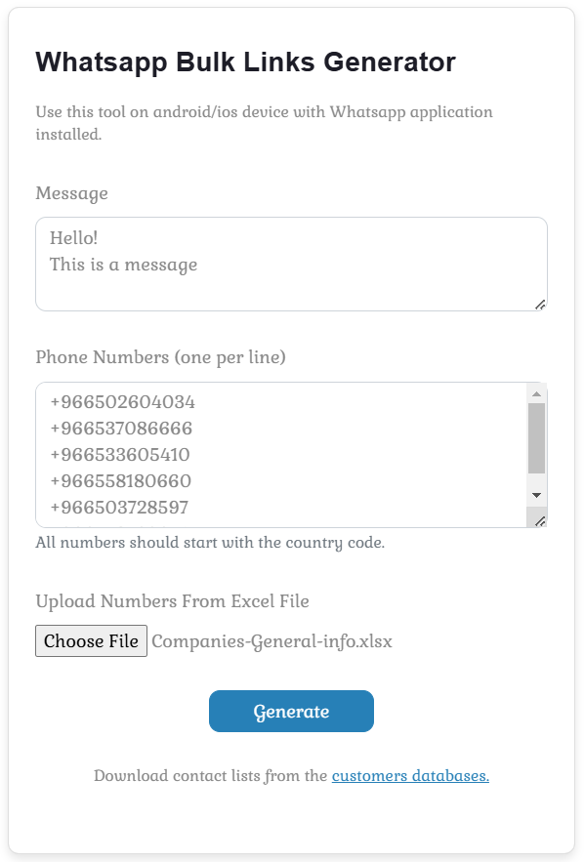Click the Phone Numbers field label

click(x=159, y=357)
